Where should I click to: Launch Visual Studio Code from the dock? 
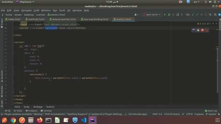tap(84, 120)
